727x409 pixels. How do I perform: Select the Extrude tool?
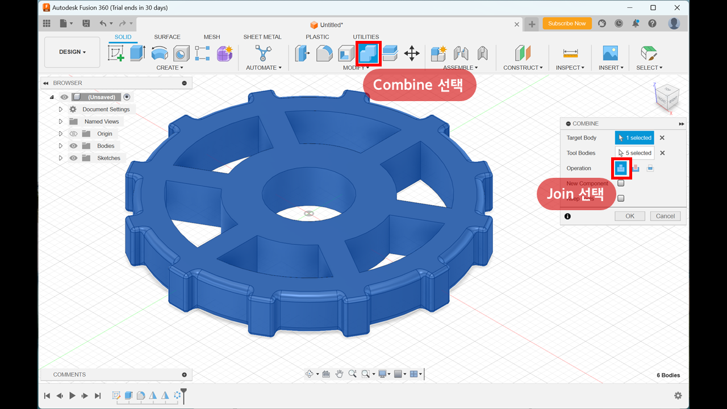137,53
